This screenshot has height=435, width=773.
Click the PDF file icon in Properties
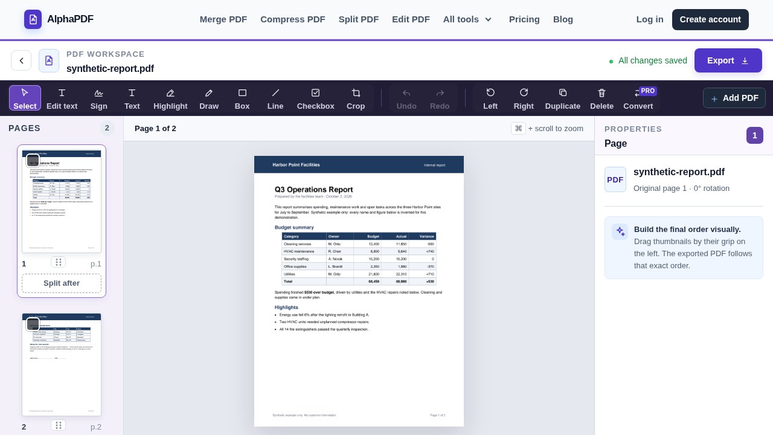point(615,179)
